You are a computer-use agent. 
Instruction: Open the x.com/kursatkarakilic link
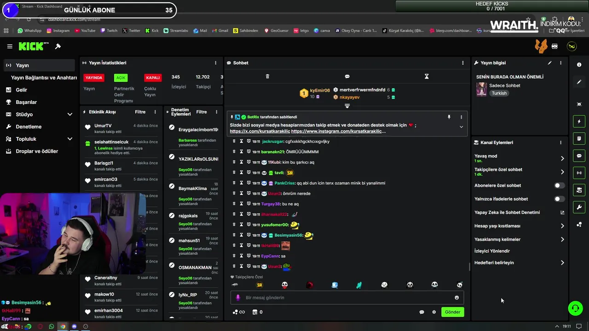(260, 131)
